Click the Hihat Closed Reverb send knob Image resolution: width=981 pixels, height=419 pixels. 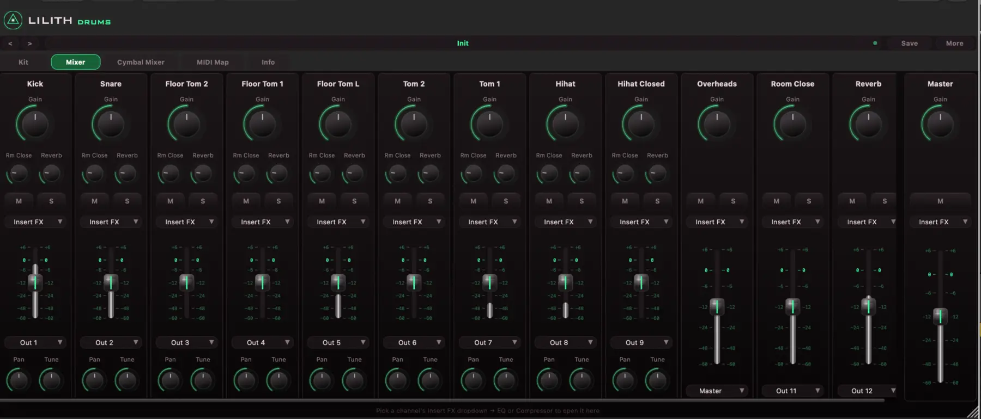pyautogui.click(x=657, y=174)
